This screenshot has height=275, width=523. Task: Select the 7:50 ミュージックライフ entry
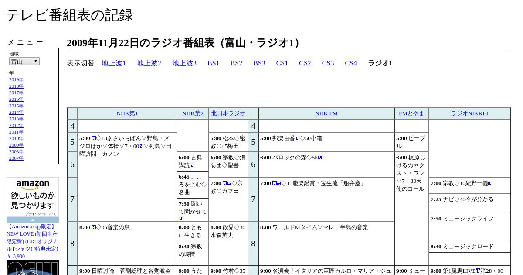coord(462,219)
